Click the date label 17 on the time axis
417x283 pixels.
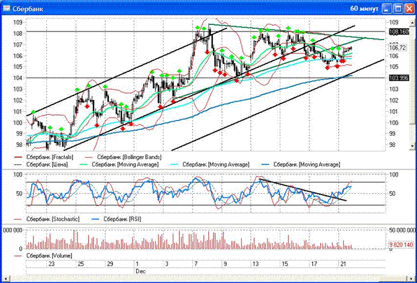point(314,264)
